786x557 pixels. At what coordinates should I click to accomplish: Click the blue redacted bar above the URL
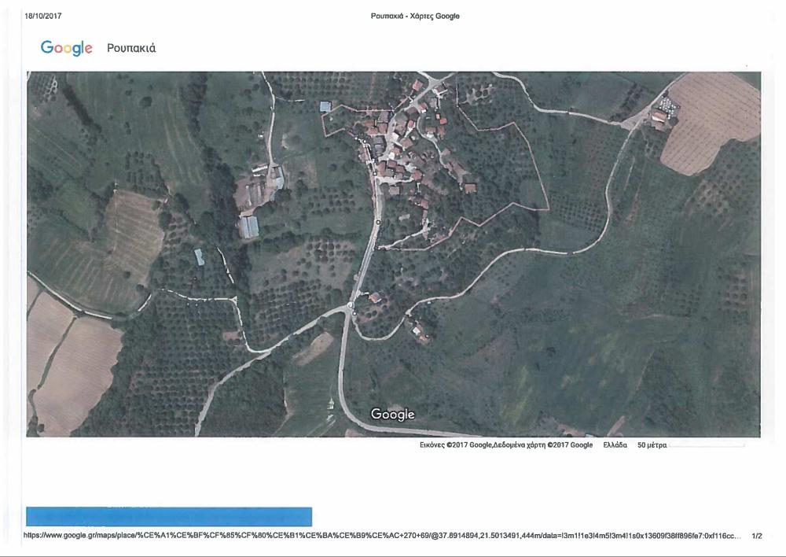coord(169,517)
